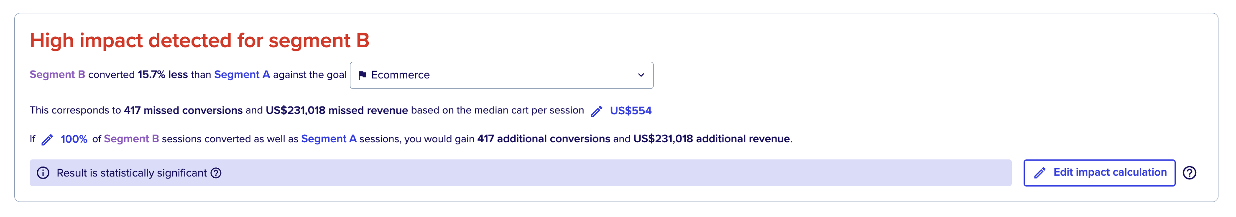Expand goal selector via chevron arrow
The image size is (1236, 217).
coord(641,75)
